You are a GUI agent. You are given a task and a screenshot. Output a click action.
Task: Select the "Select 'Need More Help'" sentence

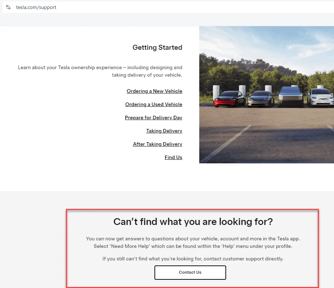pos(193,246)
